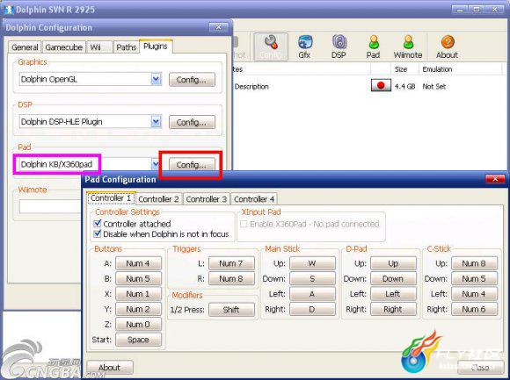Select the Controller 1 tab
Screen dimensions: 510x380
(x=111, y=198)
